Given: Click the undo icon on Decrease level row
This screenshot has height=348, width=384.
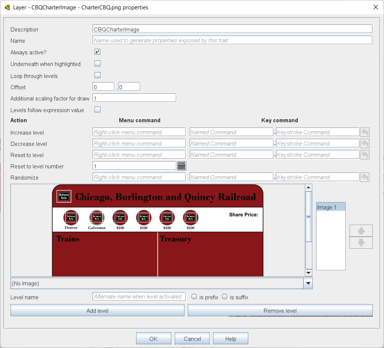Looking at the screenshot, I should (x=364, y=143).
